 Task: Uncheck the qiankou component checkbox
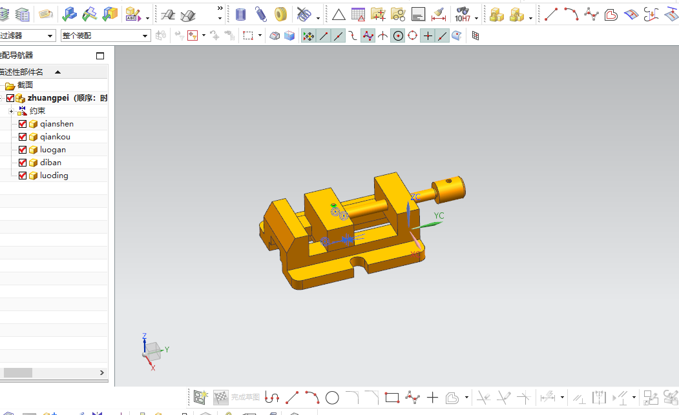(x=23, y=137)
